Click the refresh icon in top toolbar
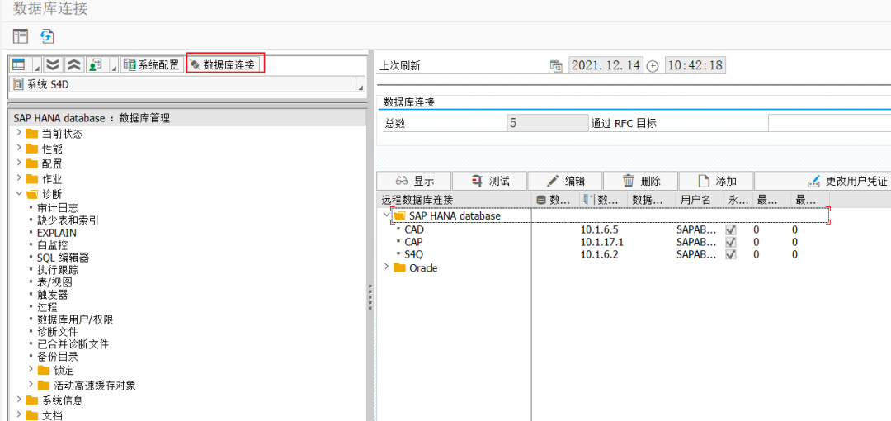 click(46, 36)
